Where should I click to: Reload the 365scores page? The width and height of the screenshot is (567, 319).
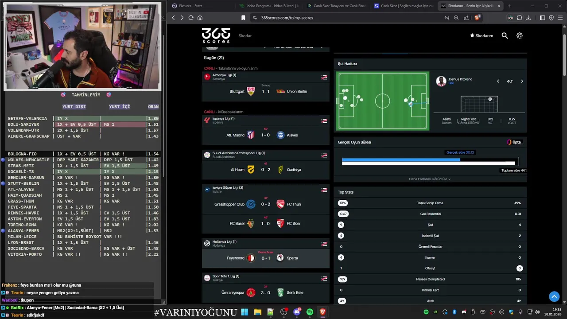pyautogui.click(x=191, y=18)
